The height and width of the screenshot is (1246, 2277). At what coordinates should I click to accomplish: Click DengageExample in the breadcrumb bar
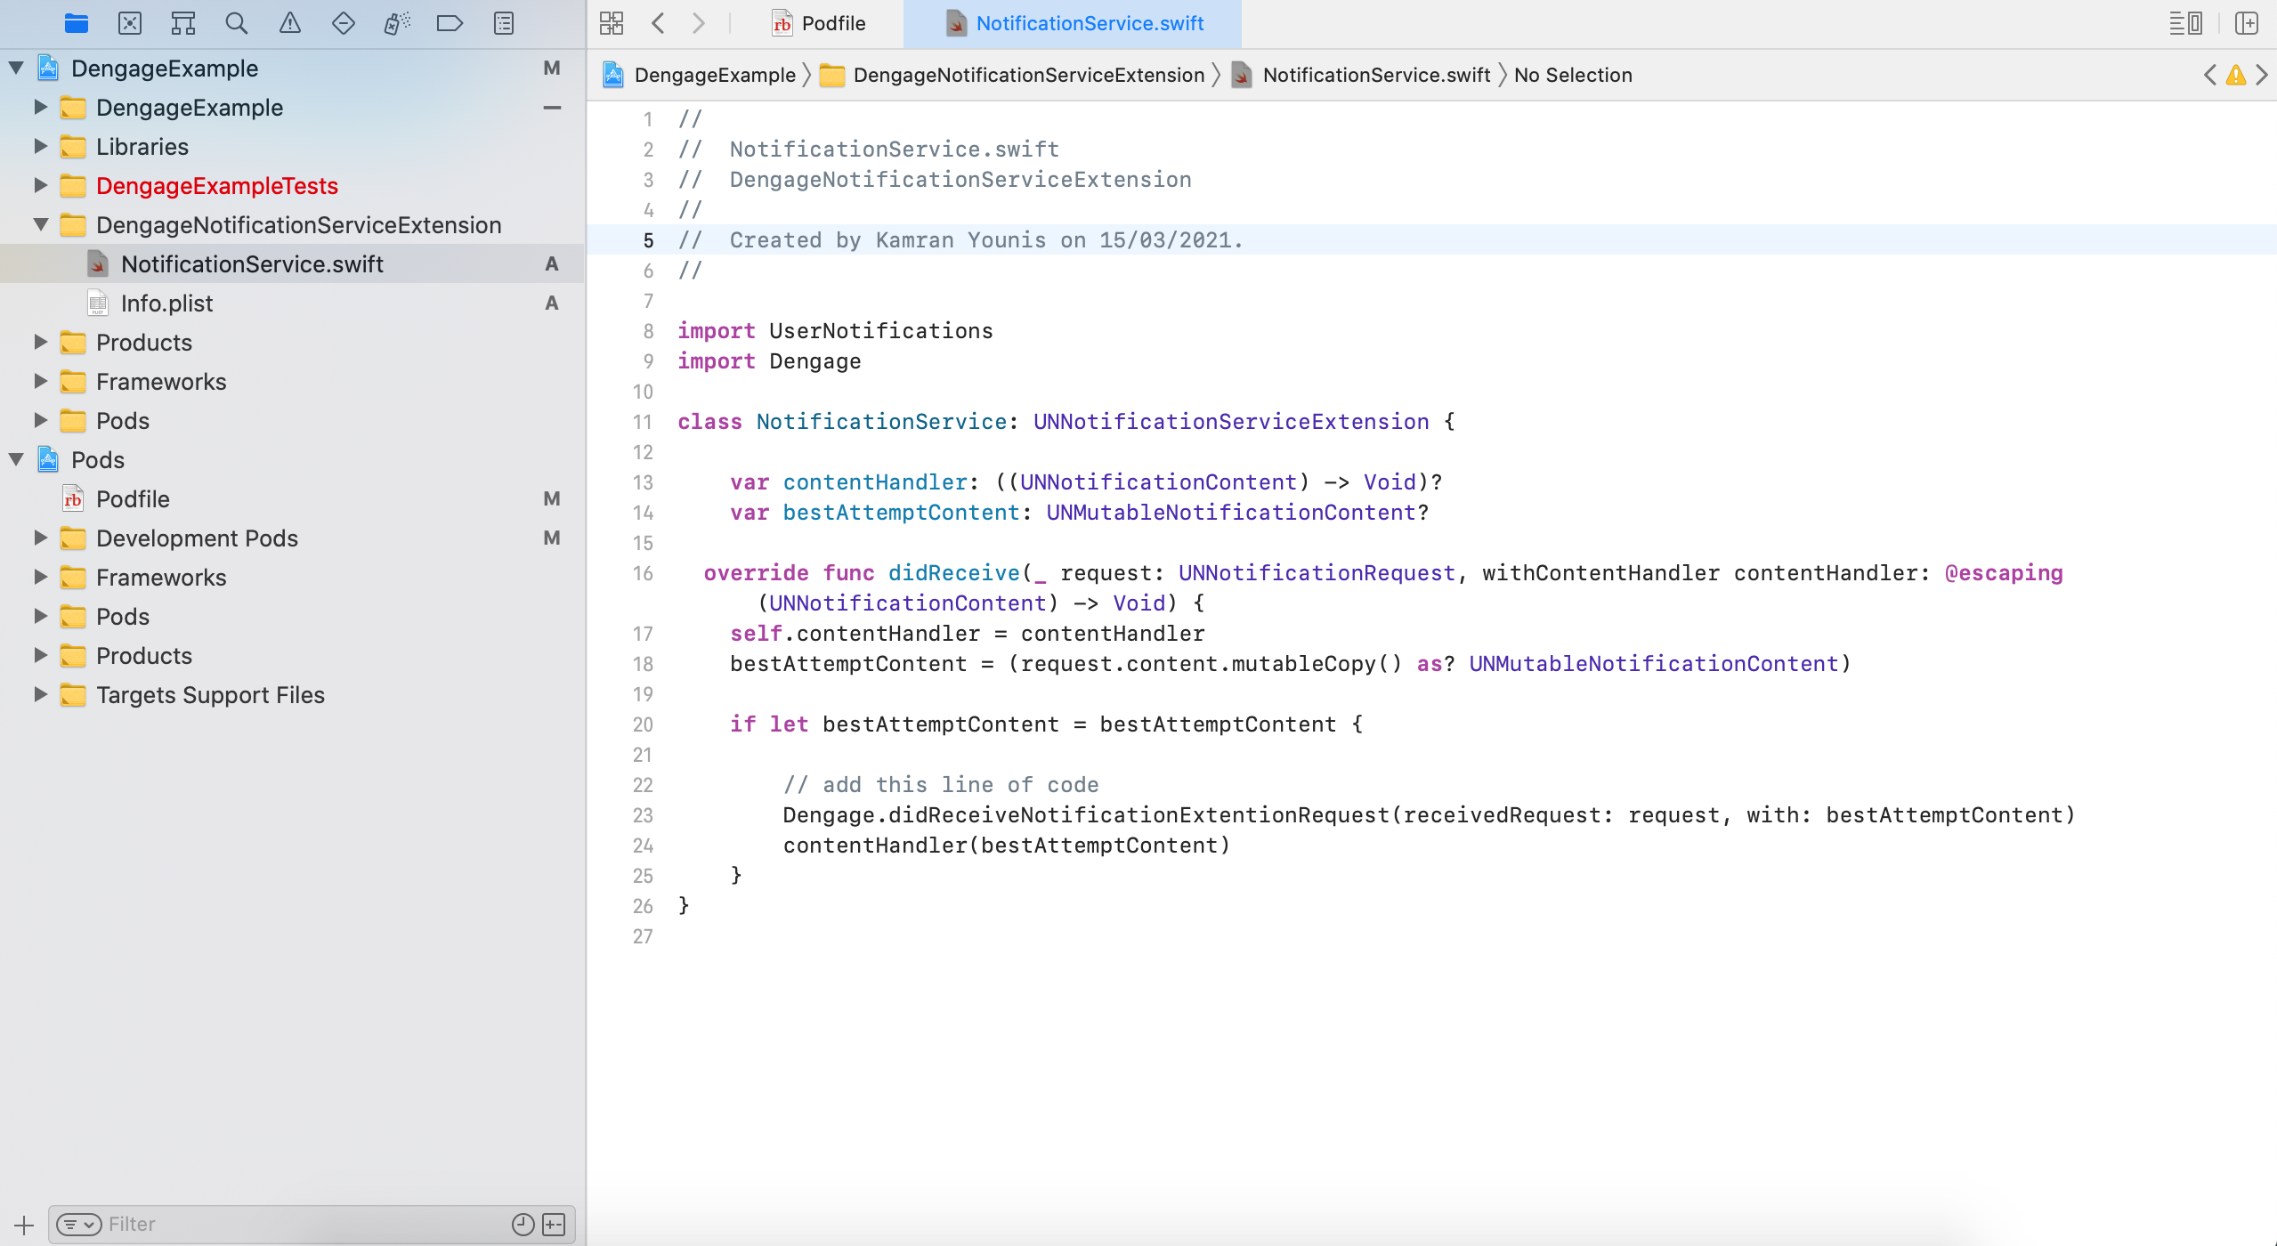pos(714,75)
